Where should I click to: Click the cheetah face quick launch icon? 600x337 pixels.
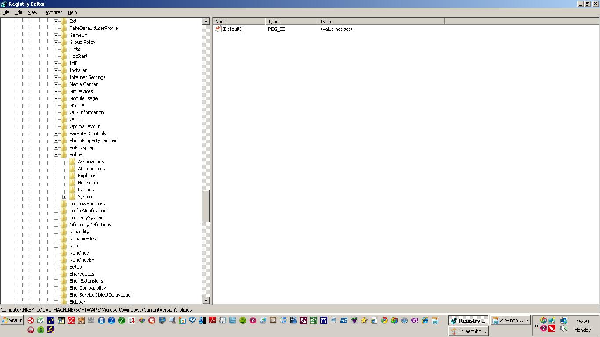[81, 320]
